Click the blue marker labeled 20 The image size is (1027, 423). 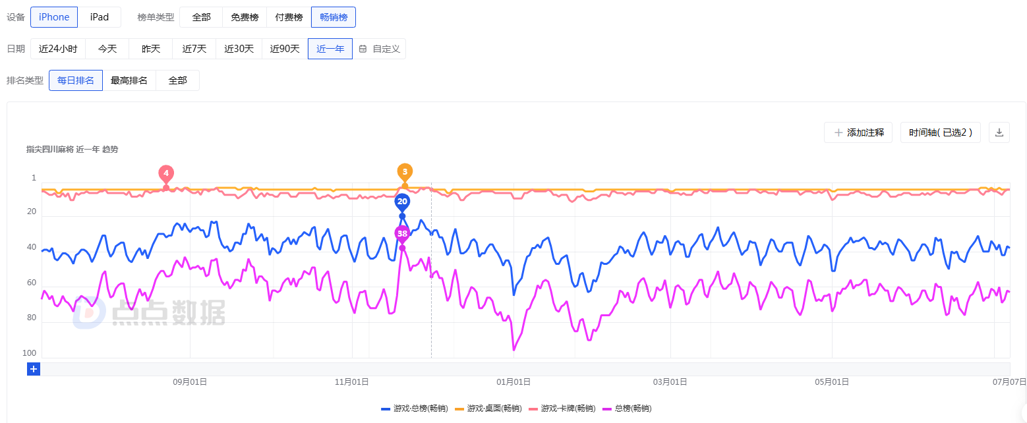[x=402, y=201]
